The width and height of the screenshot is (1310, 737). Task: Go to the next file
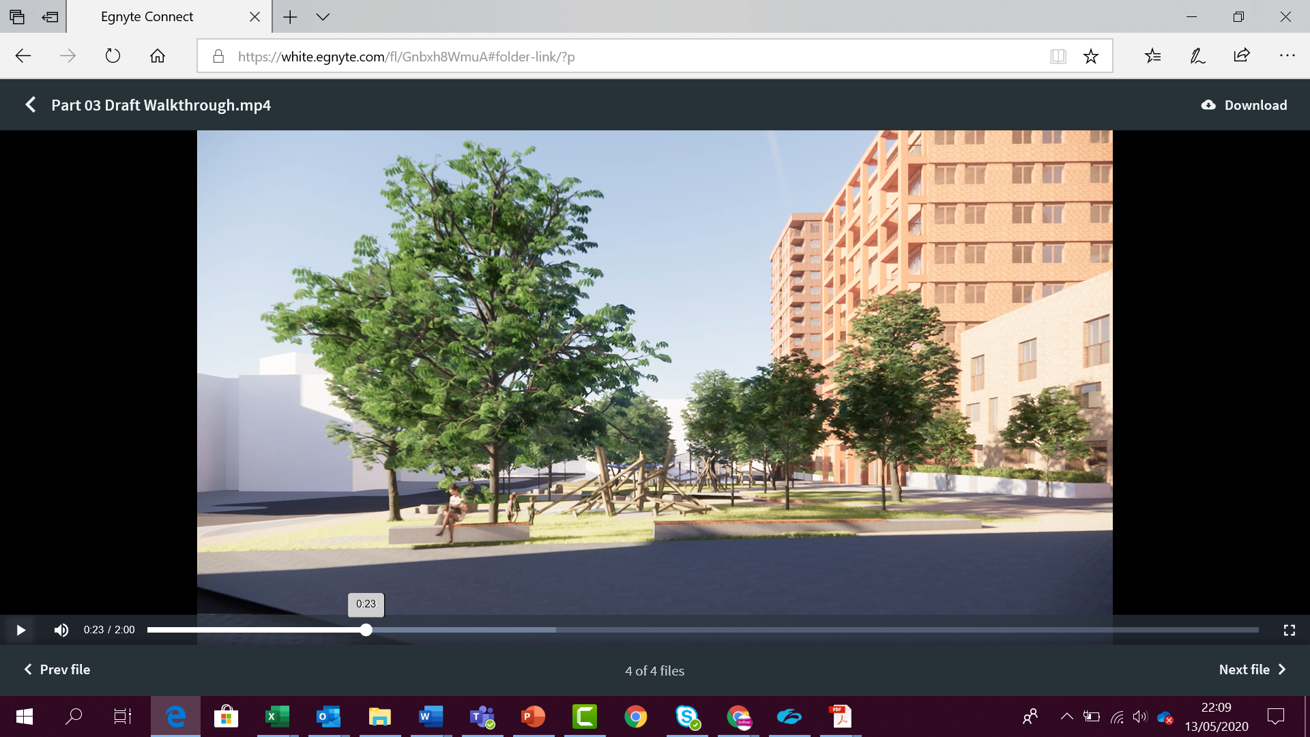(1252, 669)
